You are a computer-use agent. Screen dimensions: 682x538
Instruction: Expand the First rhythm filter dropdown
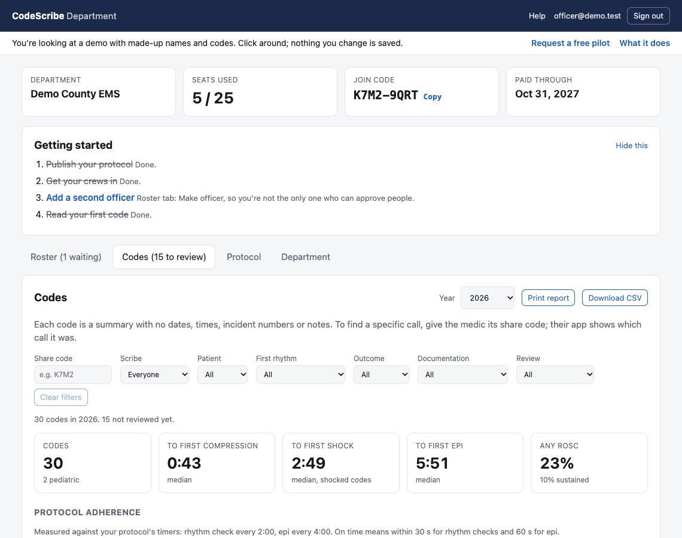(300, 375)
